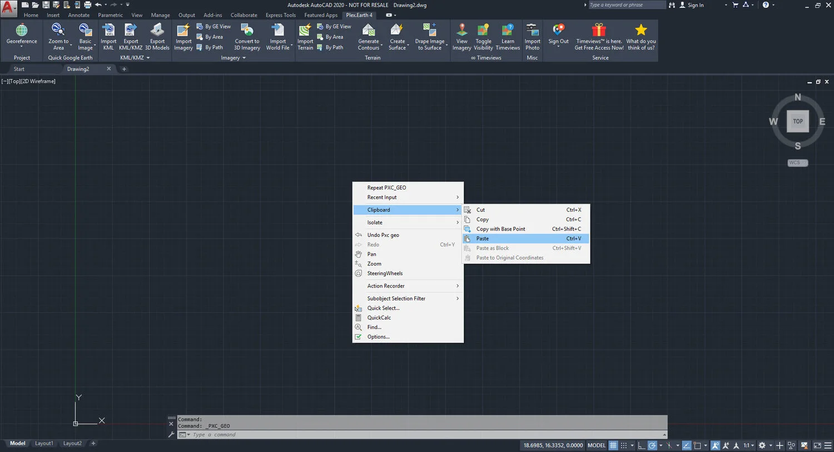Toggle object snap tracking in status bar
Screen dimensions: 834x452
(x=687, y=445)
